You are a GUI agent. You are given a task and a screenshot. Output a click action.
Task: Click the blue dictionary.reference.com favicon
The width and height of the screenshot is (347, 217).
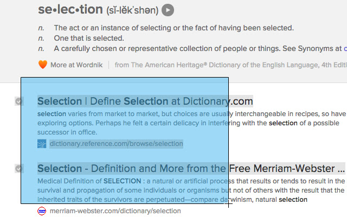pyautogui.click(x=42, y=144)
